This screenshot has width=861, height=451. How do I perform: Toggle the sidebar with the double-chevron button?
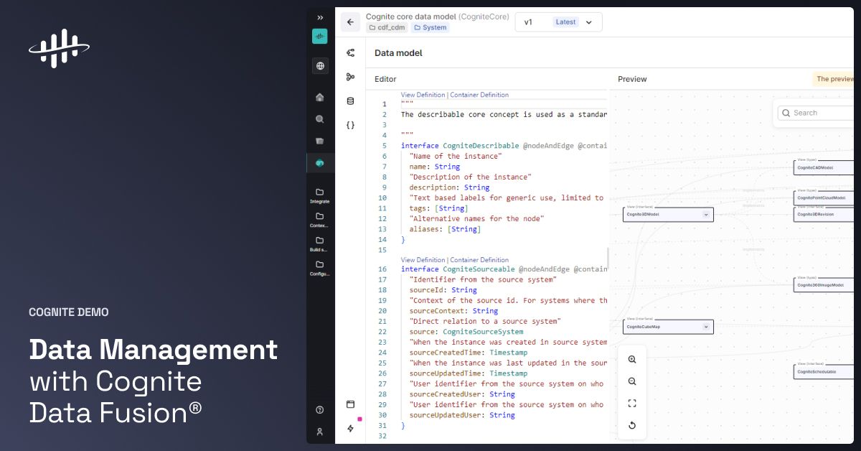(319, 17)
